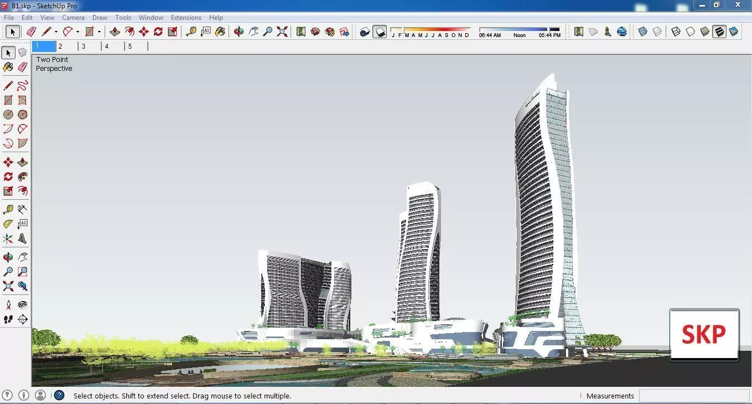Open the Extensions menu
This screenshot has width=752, height=404.
[186, 18]
